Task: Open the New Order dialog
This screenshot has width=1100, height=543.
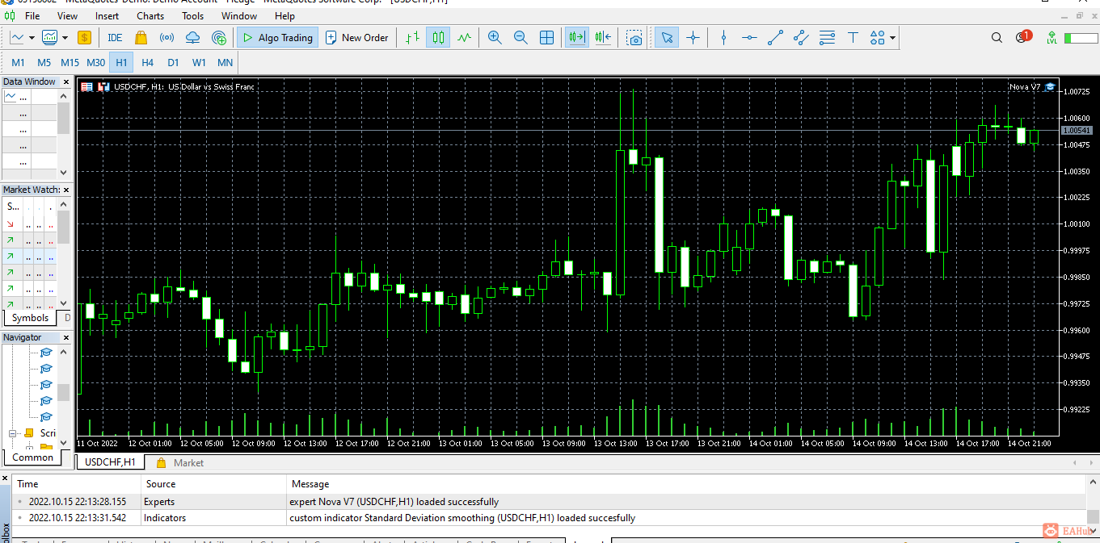Action: 356,37
